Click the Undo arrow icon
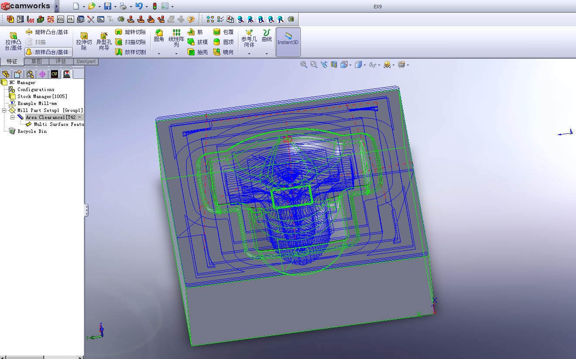 tap(139, 6)
